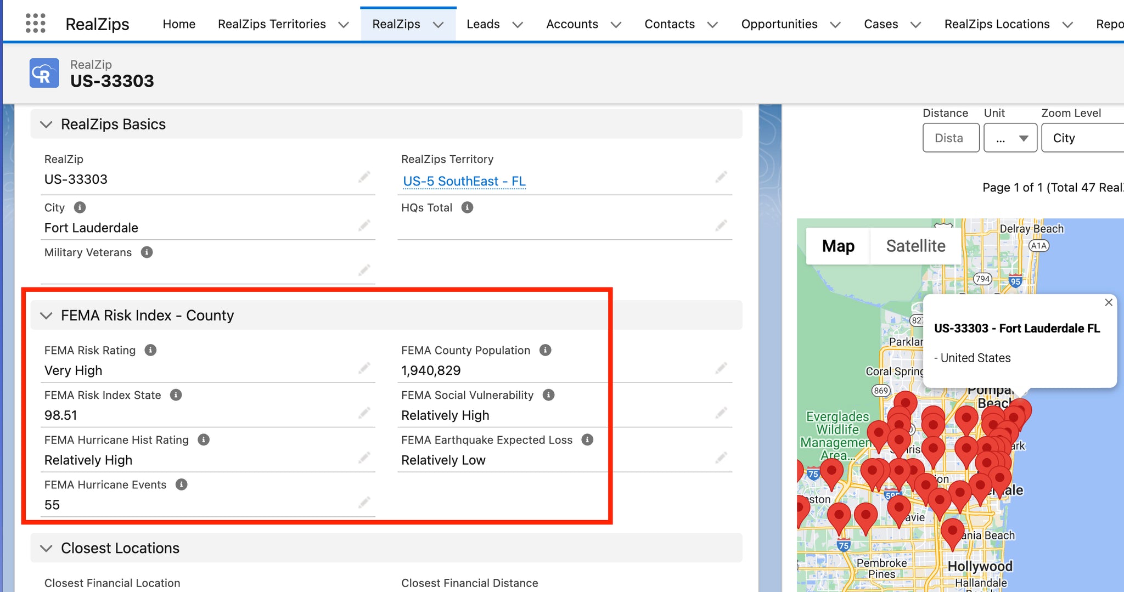
Task: Open the RealZips Locations tab
Action: pos(997,24)
